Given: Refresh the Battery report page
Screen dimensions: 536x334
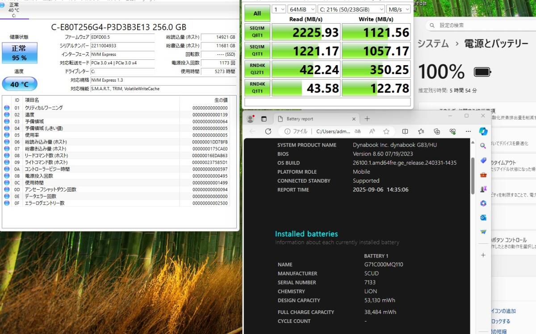Looking at the screenshot, I should click(268, 131).
